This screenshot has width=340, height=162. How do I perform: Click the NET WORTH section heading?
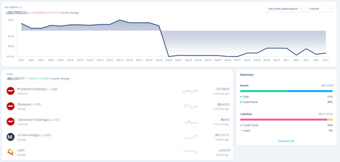point(12,7)
